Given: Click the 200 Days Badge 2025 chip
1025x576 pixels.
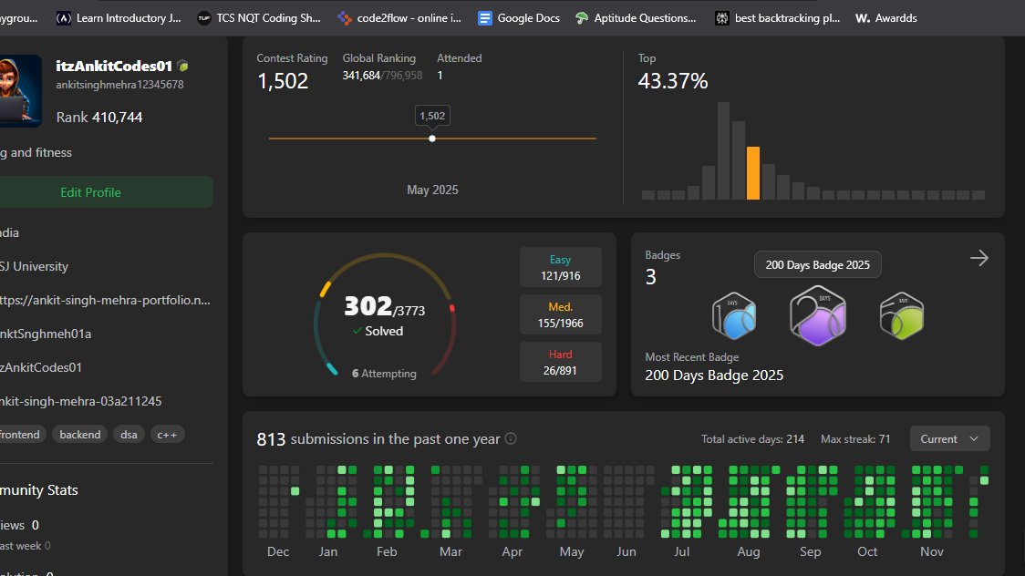Looking at the screenshot, I should (817, 263).
